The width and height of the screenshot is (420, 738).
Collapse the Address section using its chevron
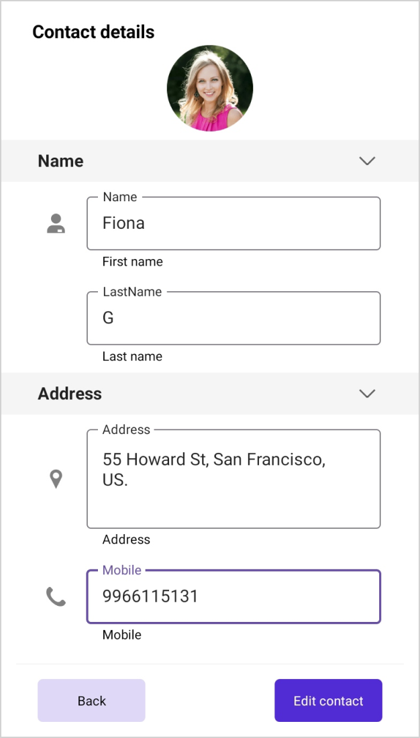366,393
